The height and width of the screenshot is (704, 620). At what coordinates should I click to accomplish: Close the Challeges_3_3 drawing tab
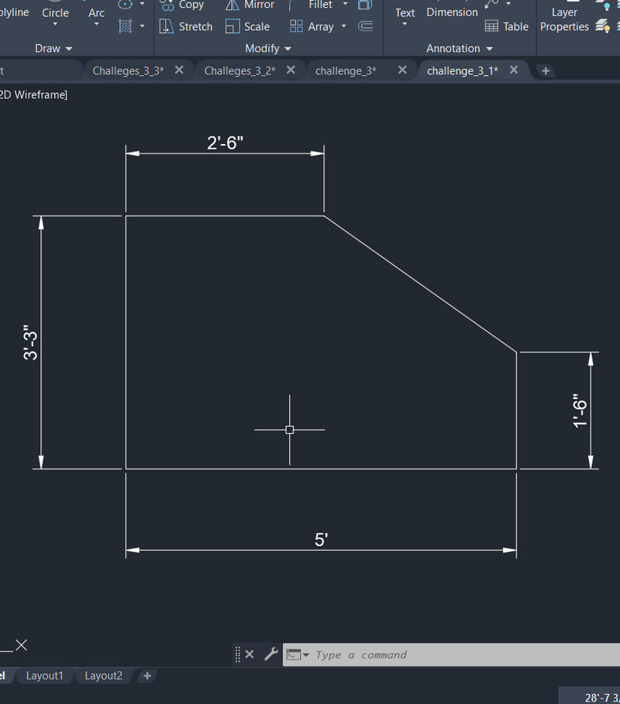[179, 69]
